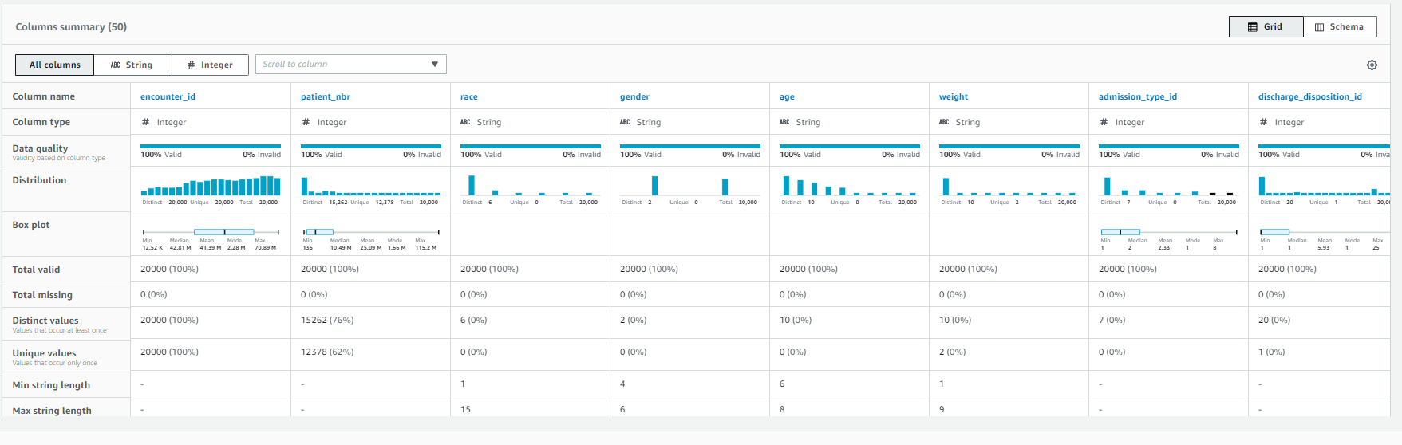The height and width of the screenshot is (445, 1402).
Task: Click the encounter_id distribution histogram
Action: [x=211, y=186]
